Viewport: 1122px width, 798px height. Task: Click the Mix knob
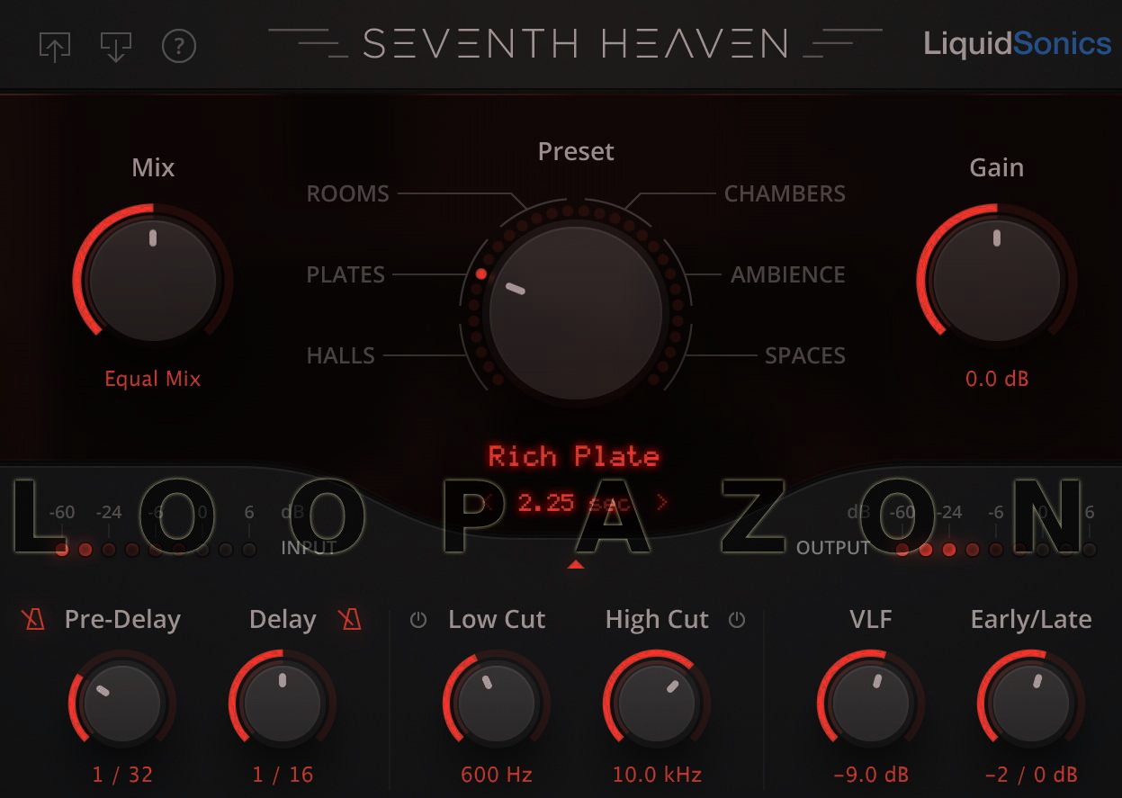153,280
